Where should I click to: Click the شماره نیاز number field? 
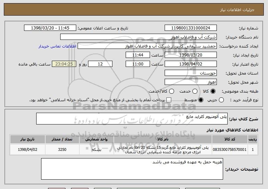coord(190,28)
